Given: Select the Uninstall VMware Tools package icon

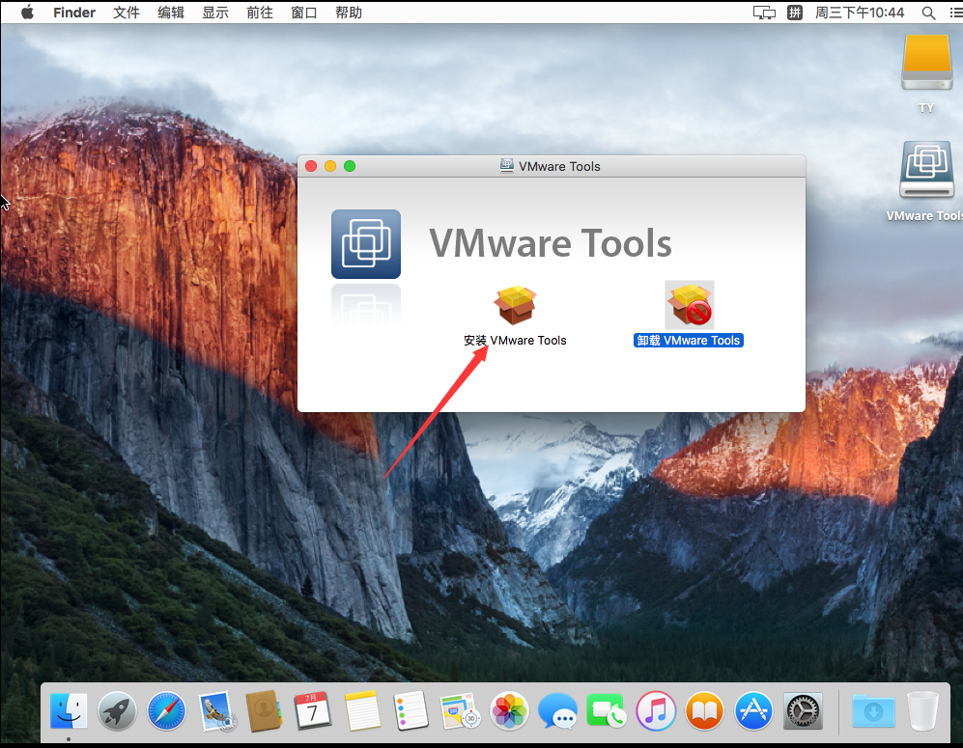Looking at the screenshot, I should point(689,305).
